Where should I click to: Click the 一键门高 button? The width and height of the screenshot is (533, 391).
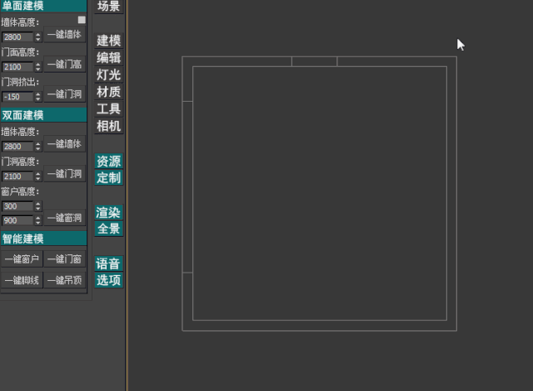pos(64,64)
